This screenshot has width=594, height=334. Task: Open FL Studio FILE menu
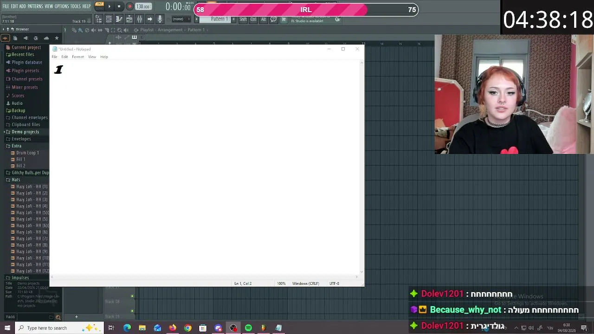point(6,6)
